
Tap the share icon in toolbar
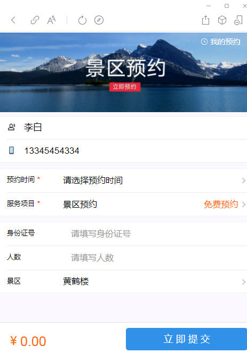pyautogui.click(x=205, y=20)
